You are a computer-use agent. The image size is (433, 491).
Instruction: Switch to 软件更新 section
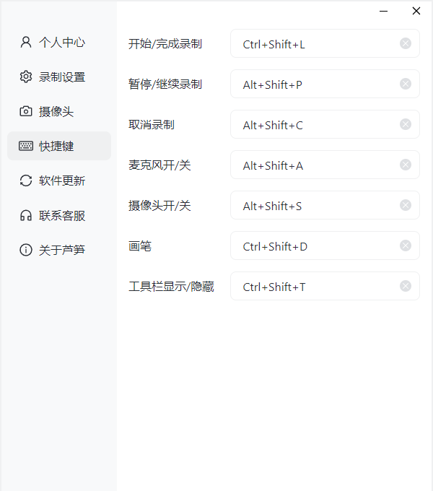61,181
